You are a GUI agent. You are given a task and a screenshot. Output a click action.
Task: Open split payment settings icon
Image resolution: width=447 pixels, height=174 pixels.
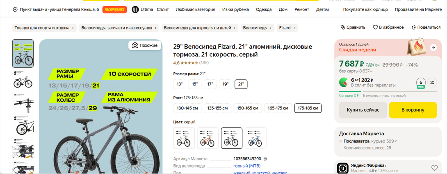(x=433, y=82)
